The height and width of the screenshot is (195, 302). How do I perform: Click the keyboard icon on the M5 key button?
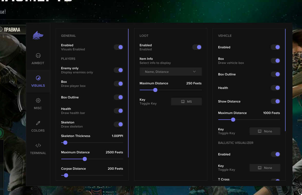click(x=182, y=101)
